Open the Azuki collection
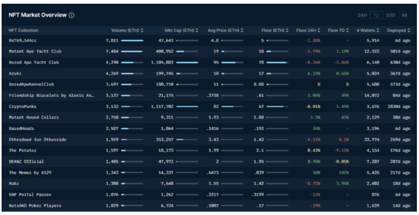 point(15,74)
